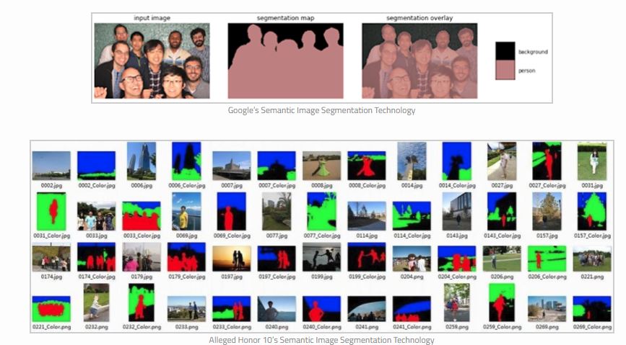626x345 pixels.
Task: Open the 0241.png thumbnail
Action: pos(367,309)
